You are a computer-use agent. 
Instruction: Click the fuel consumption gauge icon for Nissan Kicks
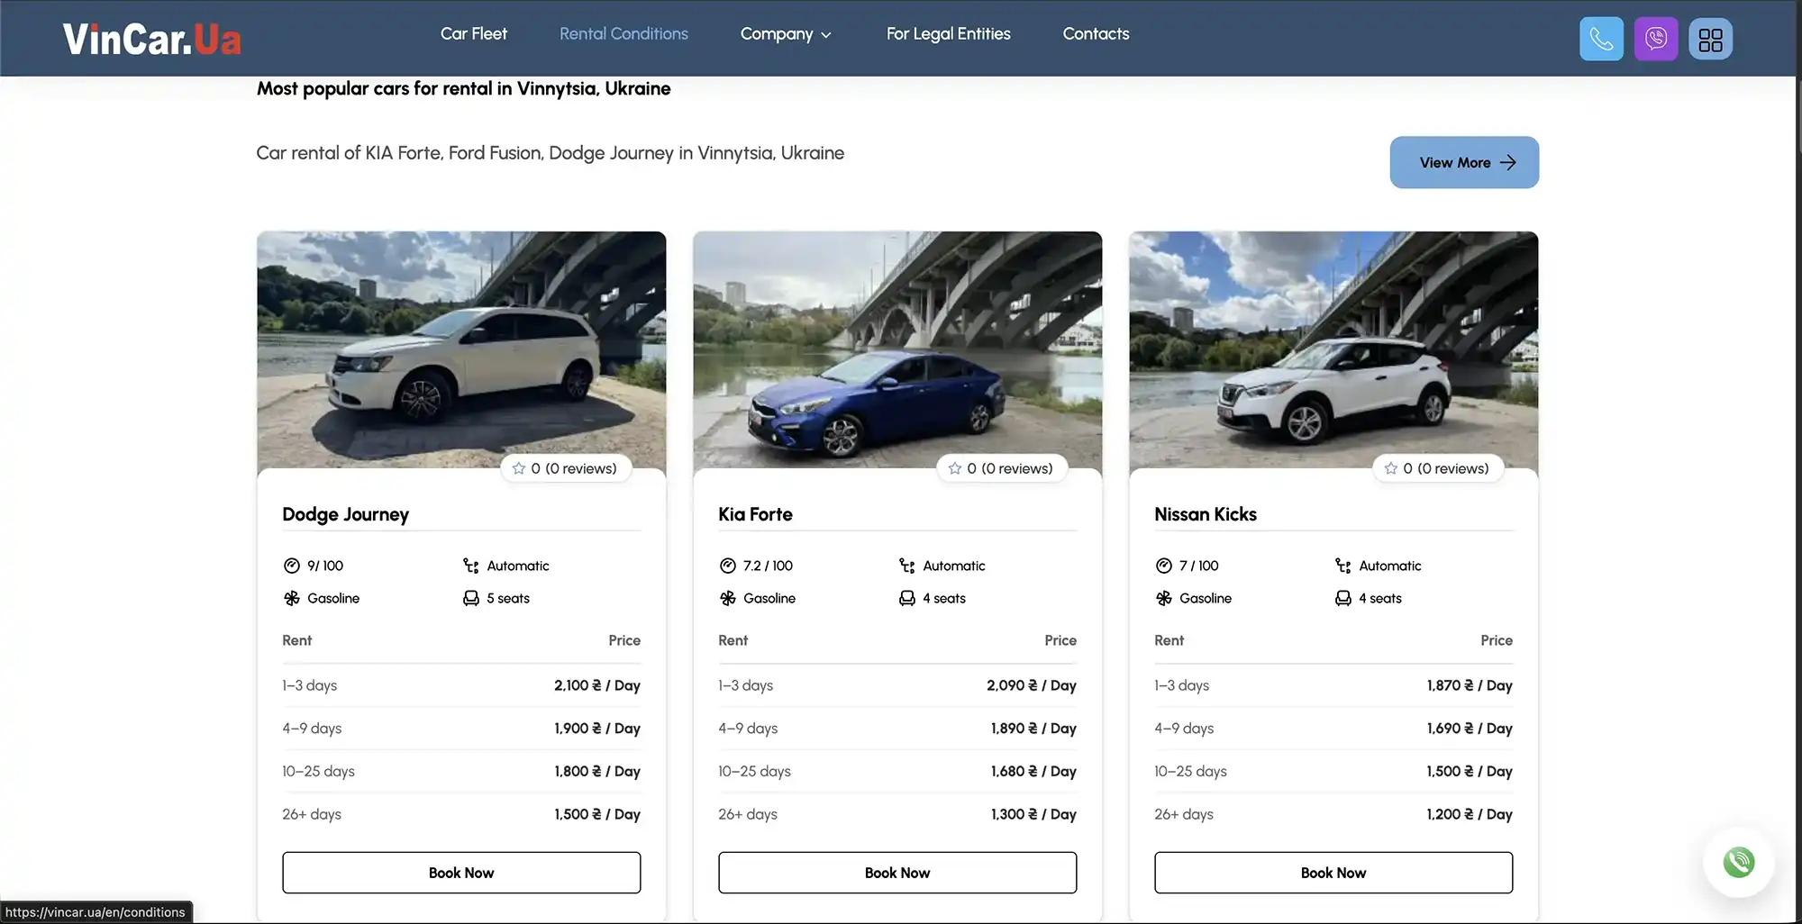tap(1164, 566)
